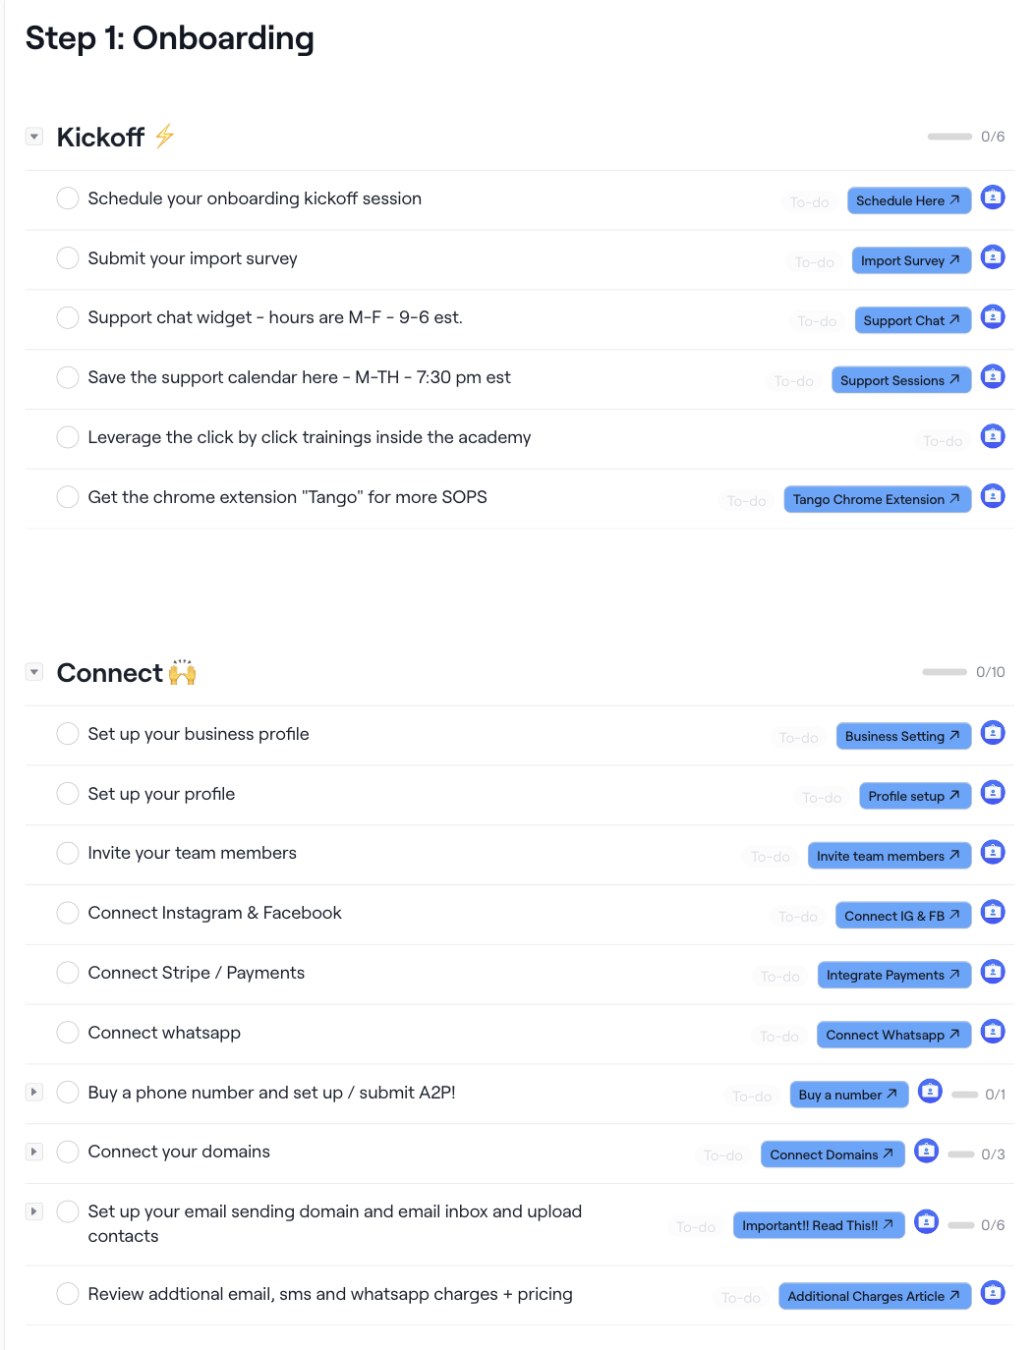Click assignee icon on Set up your profile

tap(993, 793)
